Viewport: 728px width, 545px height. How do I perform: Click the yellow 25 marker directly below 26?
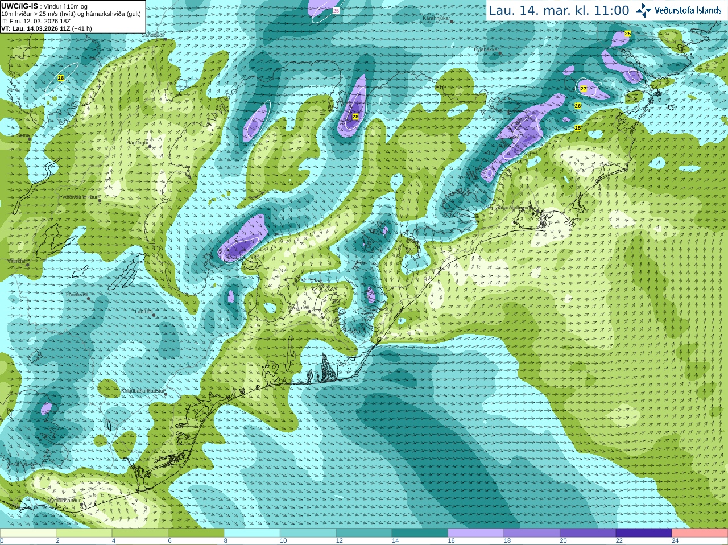tap(578, 128)
